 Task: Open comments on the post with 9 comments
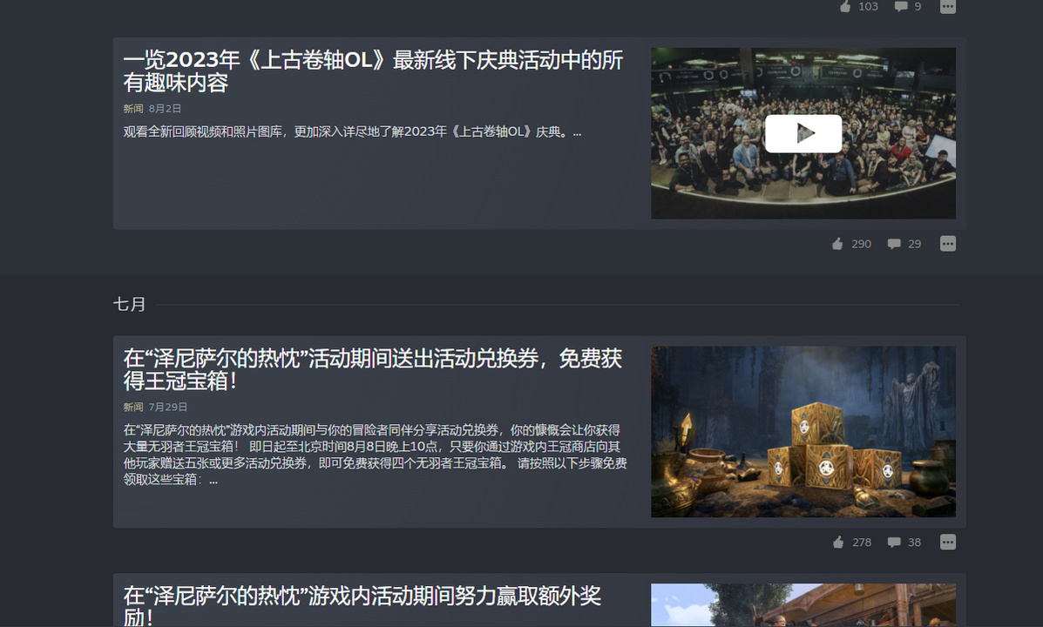pyautogui.click(x=908, y=7)
